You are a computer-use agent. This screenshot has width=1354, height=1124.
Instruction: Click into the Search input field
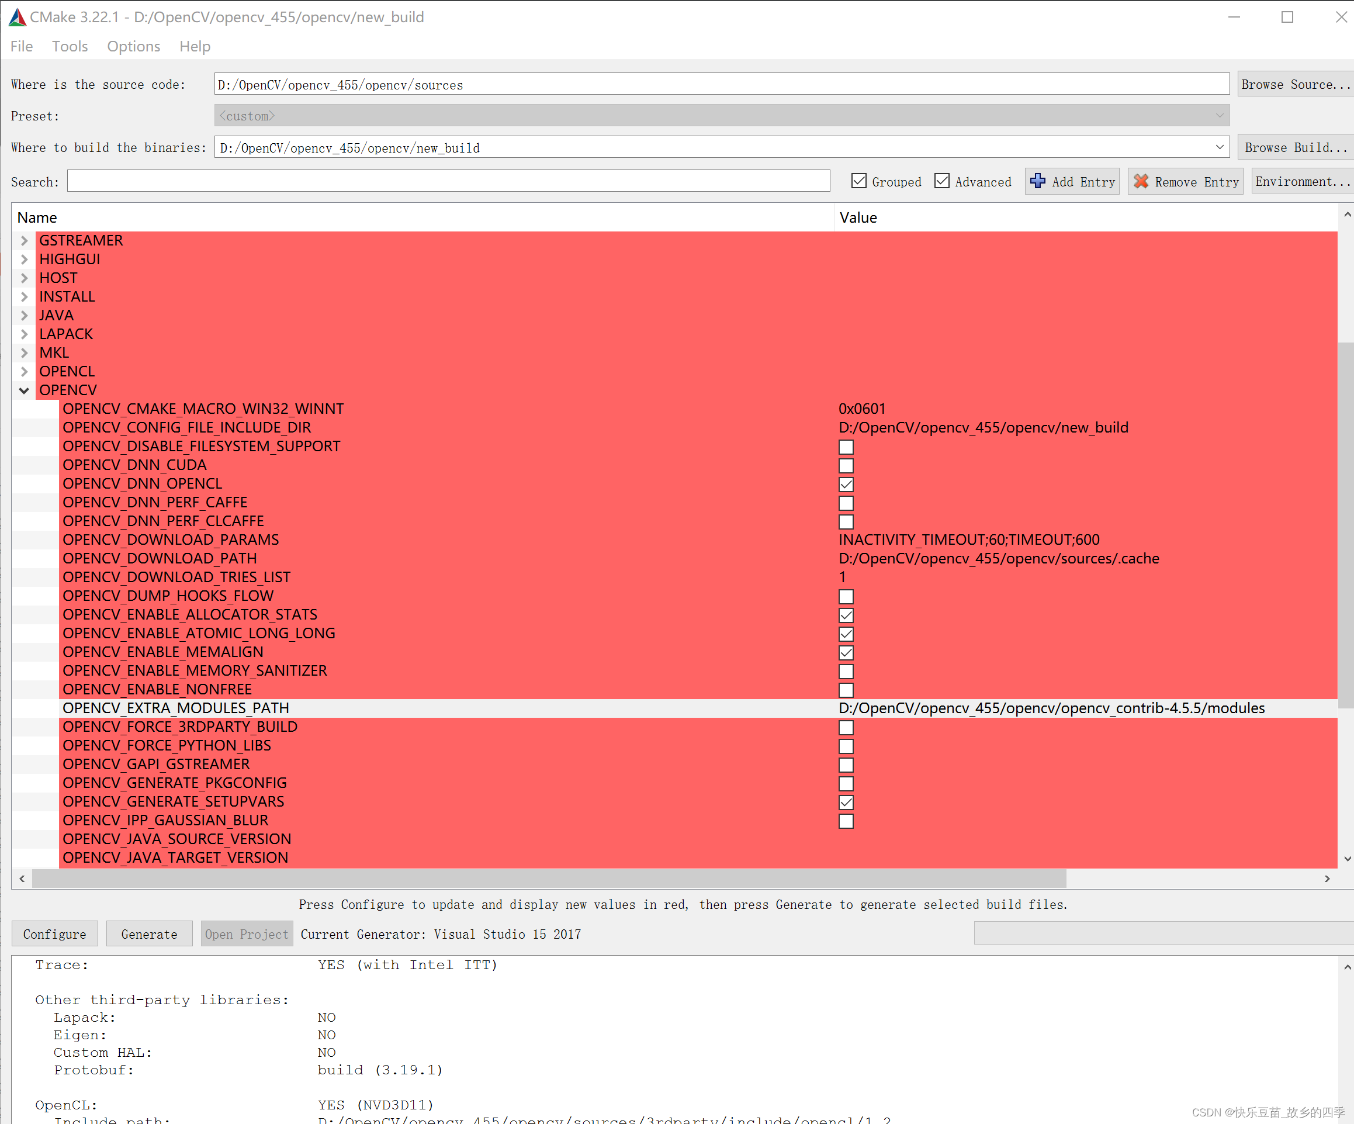click(448, 181)
